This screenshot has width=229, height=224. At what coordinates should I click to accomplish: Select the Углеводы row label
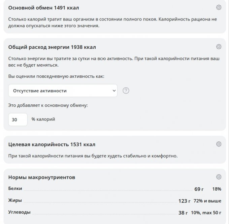tap(19, 212)
